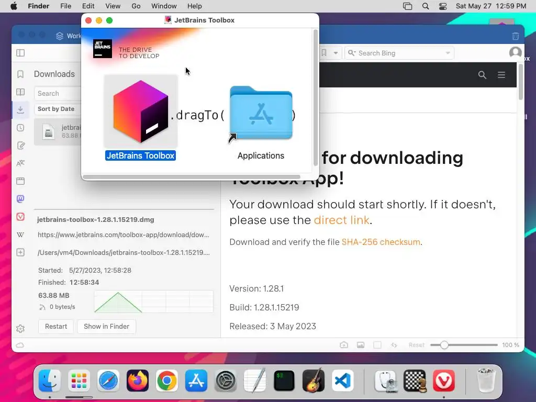Image resolution: width=536 pixels, height=402 pixels.
Task: Reset page zoom with Reset button
Action: (x=416, y=345)
